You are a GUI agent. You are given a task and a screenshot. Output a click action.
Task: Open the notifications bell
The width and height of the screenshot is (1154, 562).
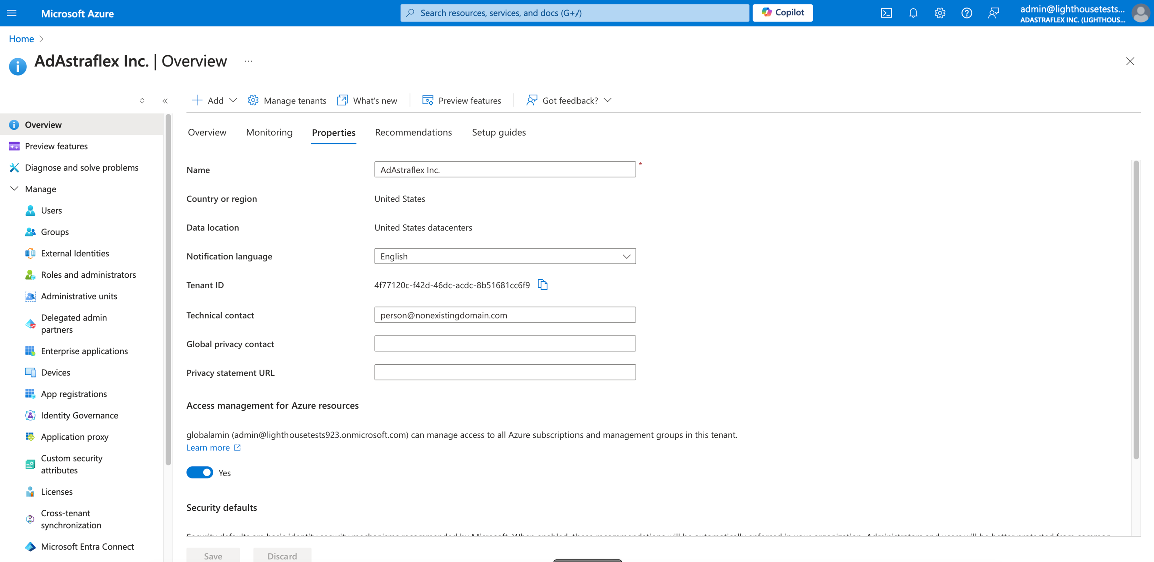[913, 13]
